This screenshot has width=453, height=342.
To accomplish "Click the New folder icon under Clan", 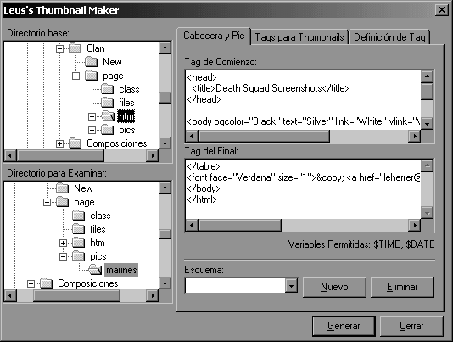I will (x=92, y=62).
